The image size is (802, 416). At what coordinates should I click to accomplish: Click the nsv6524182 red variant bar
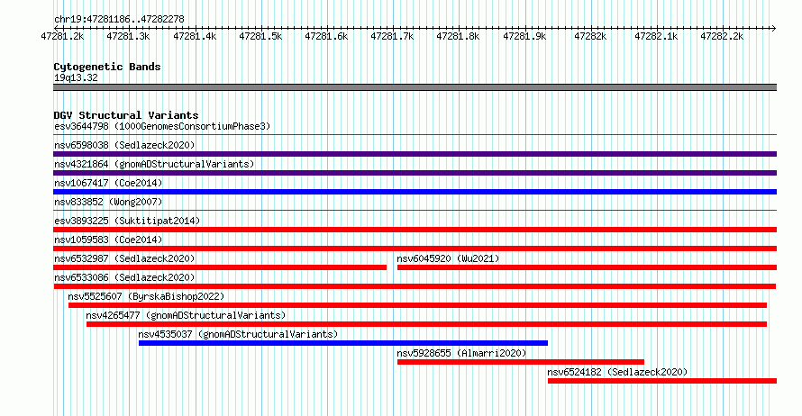(662, 381)
